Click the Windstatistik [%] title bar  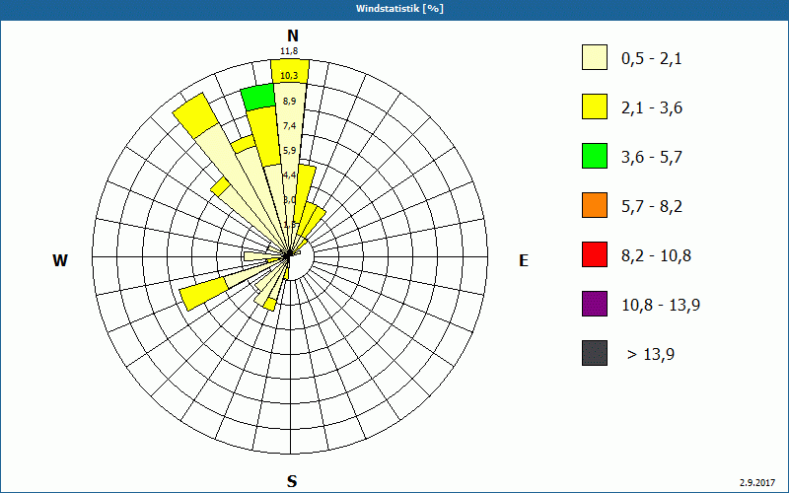394,10
